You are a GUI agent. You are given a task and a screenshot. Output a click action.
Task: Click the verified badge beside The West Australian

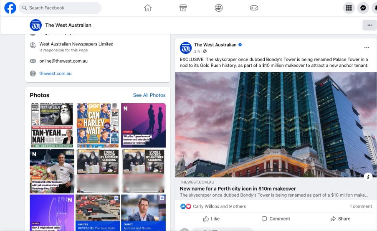point(240,45)
